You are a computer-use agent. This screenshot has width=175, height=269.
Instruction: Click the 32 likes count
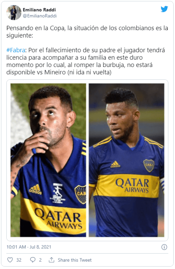coord(19,260)
